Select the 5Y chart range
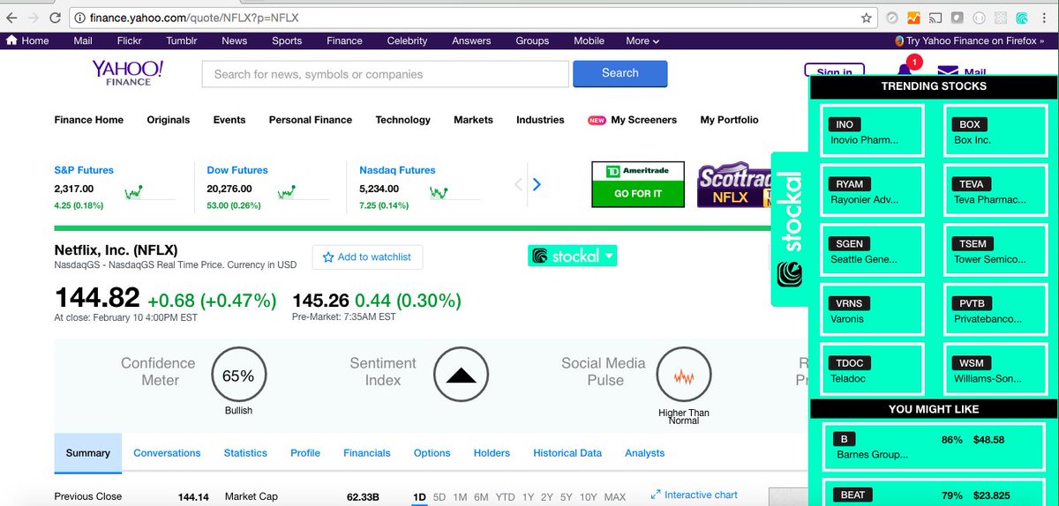This screenshot has height=506, width=1059. [x=567, y=497]
